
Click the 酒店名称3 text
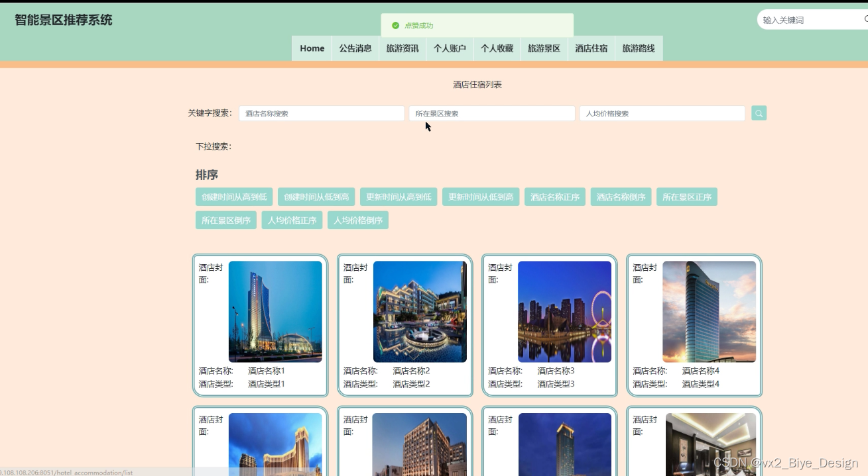tap(556, 371)
